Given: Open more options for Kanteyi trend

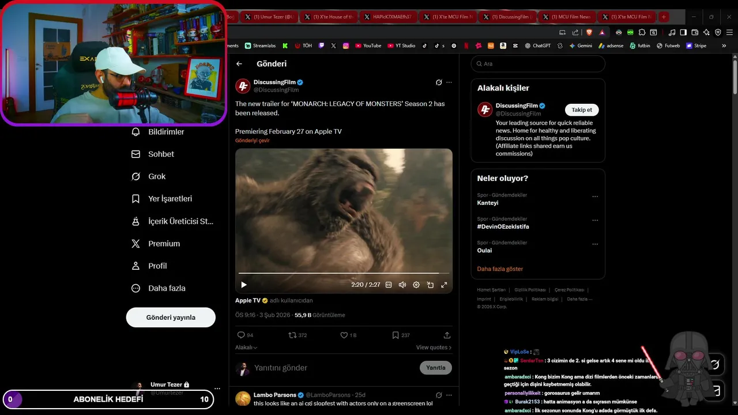Looking at the screenshot, I should click(595, 197).
